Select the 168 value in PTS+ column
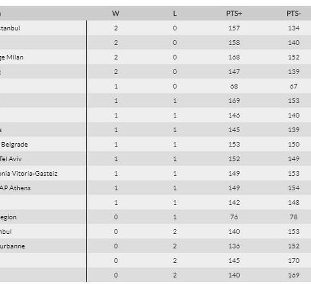This screenshot has height=284, width=311. (x=234, y=57)
